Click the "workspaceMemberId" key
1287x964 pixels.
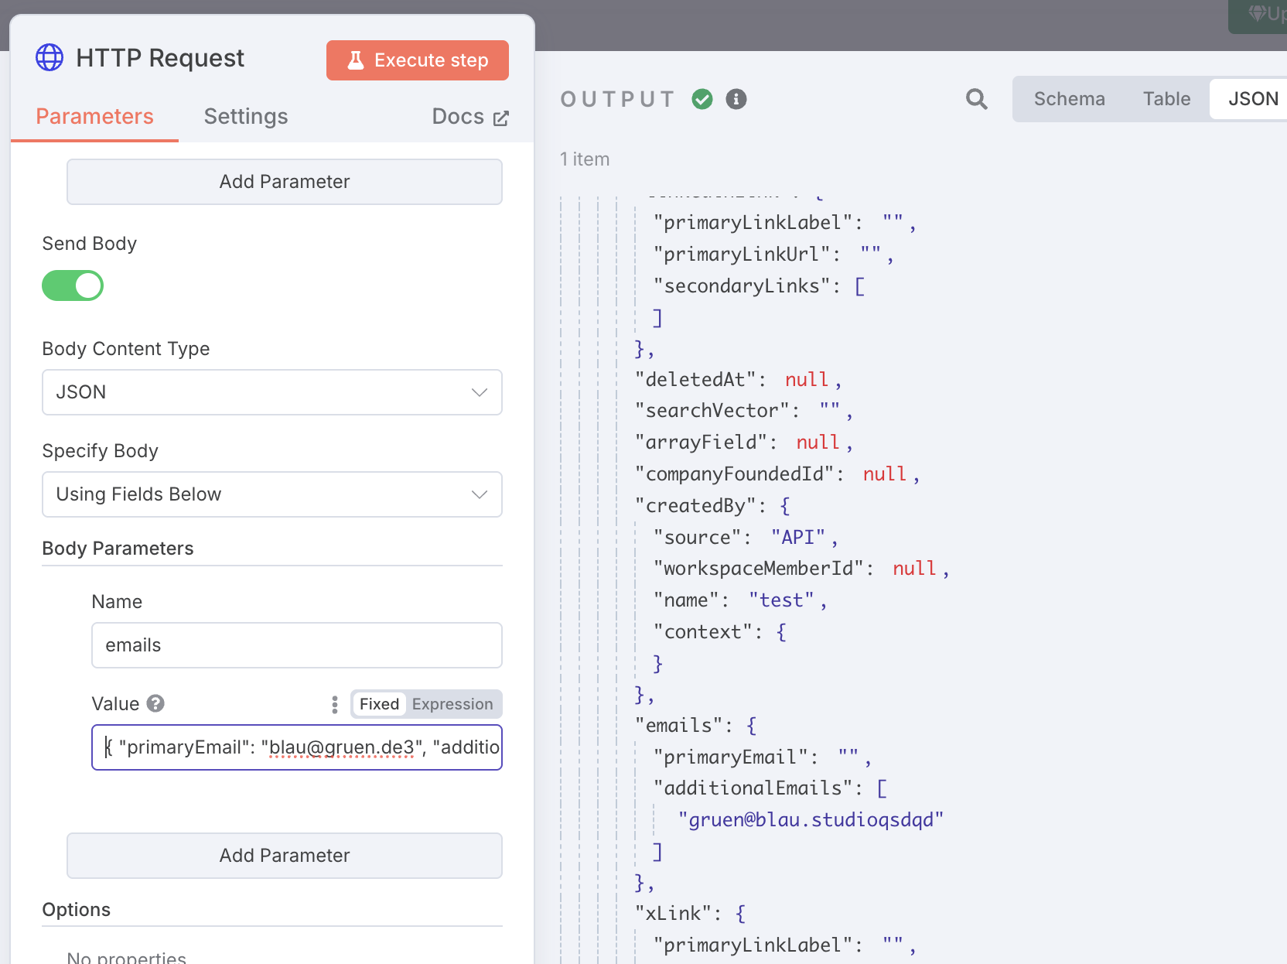[759, 569]
